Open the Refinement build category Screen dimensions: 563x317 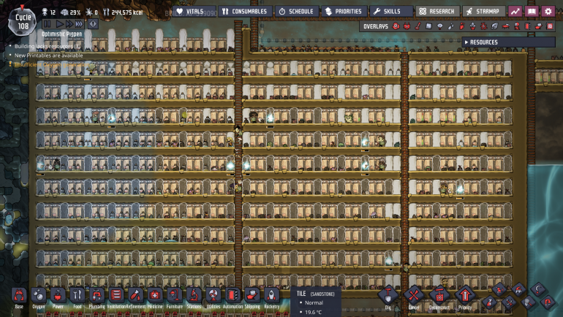click(135, 295)
